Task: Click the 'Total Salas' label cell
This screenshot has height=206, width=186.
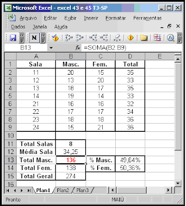Action: click(x=36, y=144)
